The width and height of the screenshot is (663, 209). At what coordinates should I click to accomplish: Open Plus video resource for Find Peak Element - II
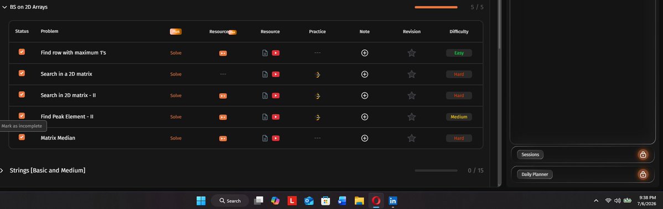point(223,117)
